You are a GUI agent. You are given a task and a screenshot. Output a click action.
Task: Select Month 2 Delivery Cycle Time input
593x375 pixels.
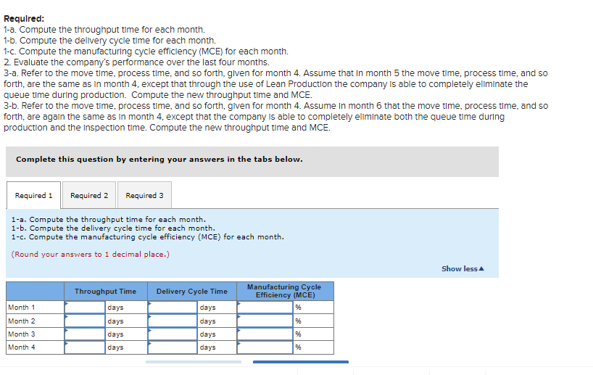pyautogui.click(x=173, y=321)
